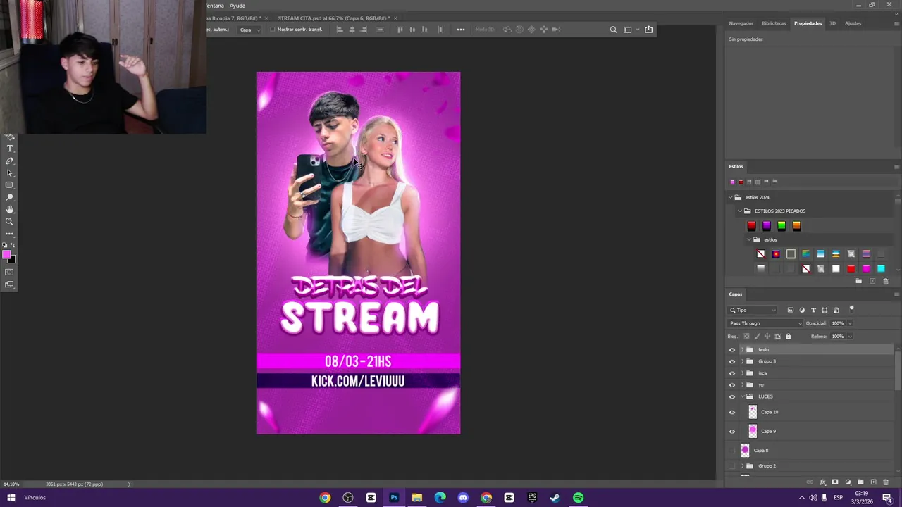This screenshot has width=902, height=507.
Task: Filter layers by smart objects
Action: [x=836, y=310]
